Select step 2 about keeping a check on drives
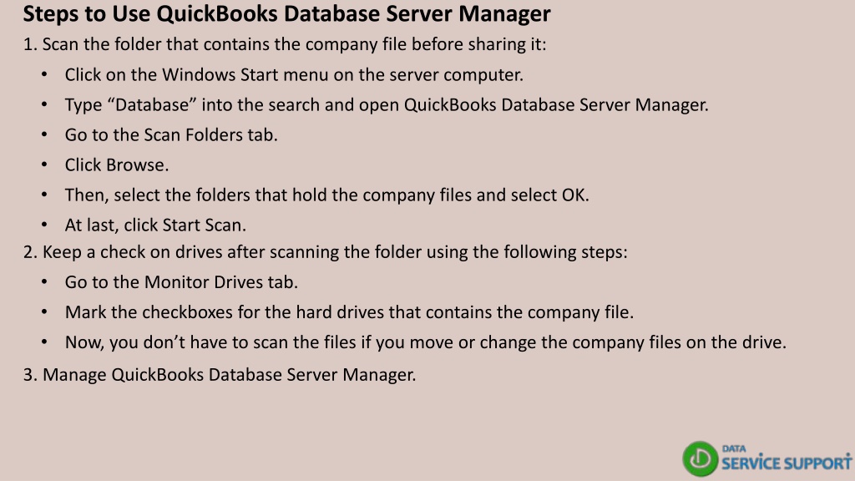Image resolution: width=855 pixels, height=481 pixels. coord(326,252)
